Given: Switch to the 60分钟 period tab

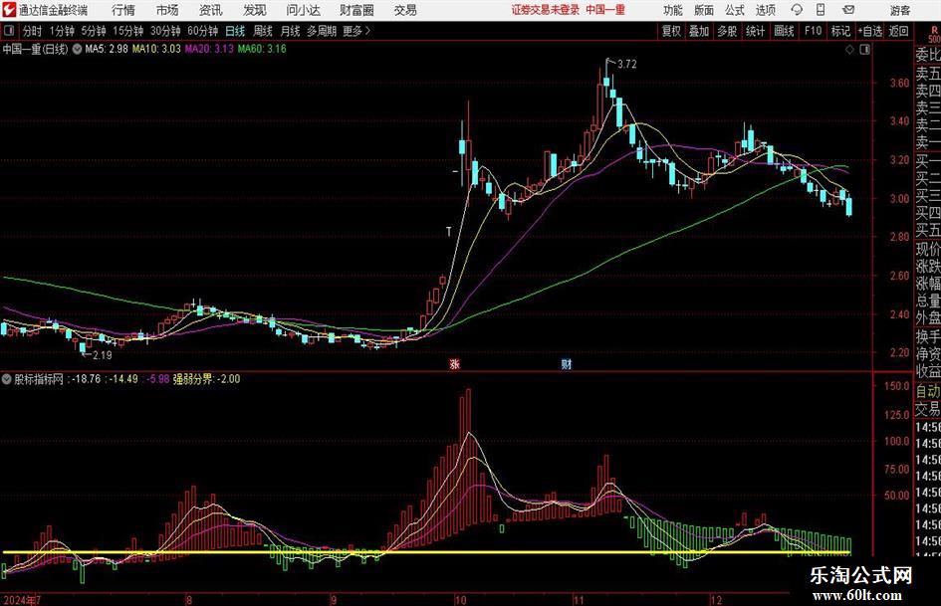Looking at the screenshot, I should click(203, 31).
